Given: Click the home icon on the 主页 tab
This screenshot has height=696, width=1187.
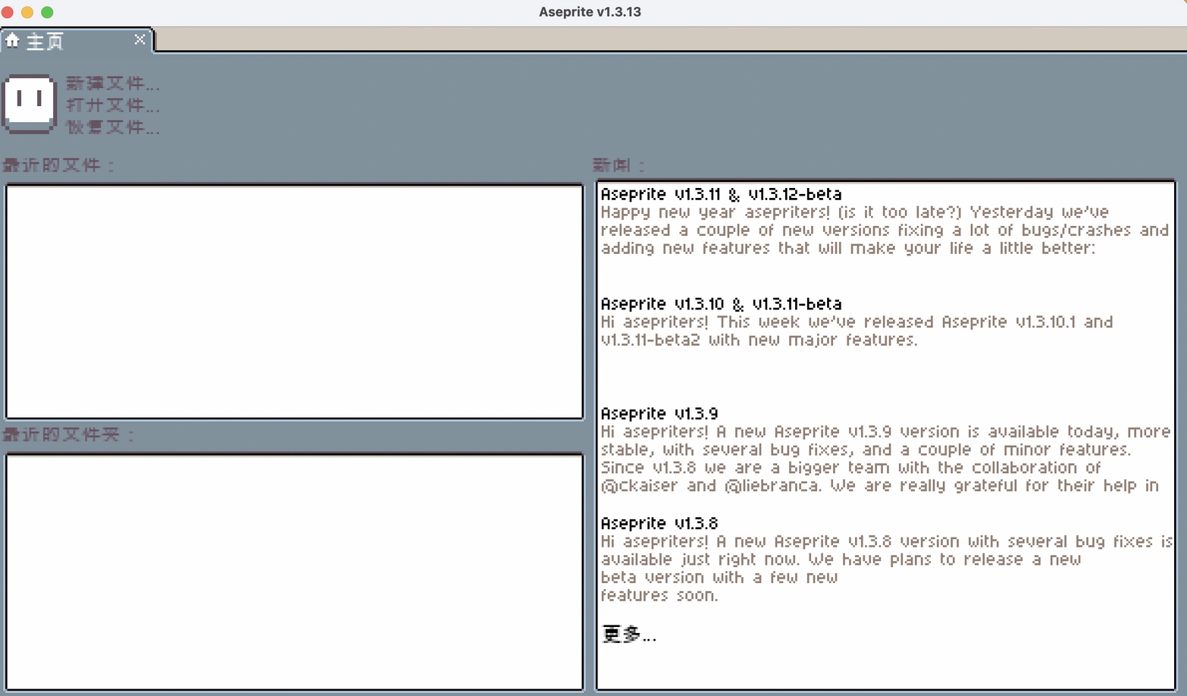Looking at the screenshot, I should [12, 40].
